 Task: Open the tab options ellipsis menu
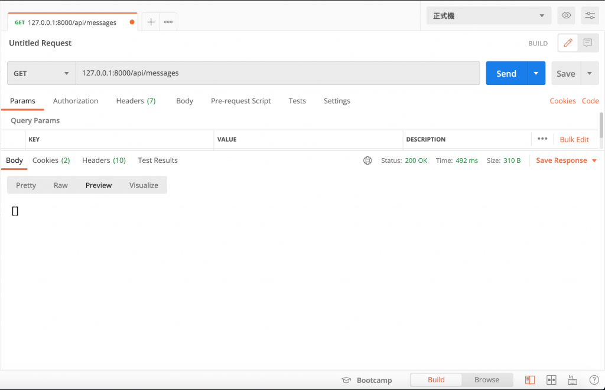tap(168, 22)
